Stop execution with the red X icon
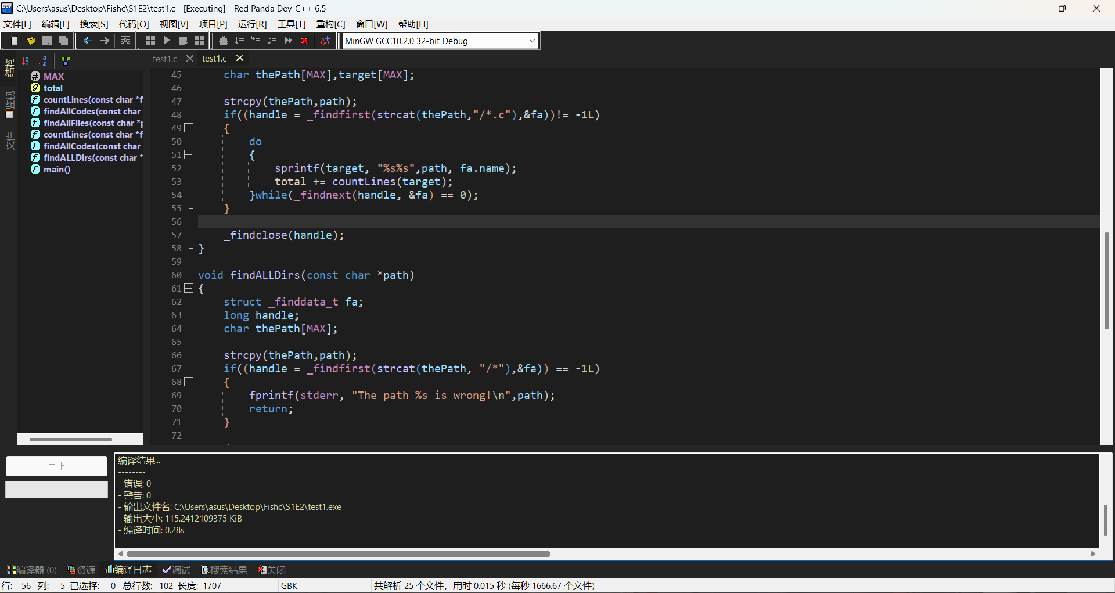1115x593 pixels. coord(305,41)
